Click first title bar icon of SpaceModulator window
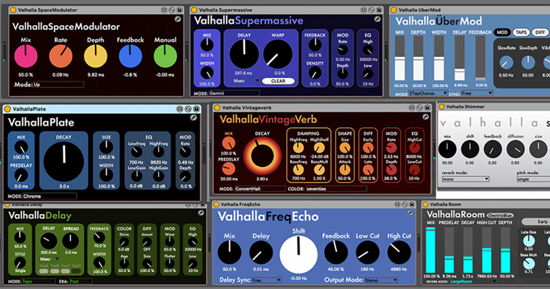The height and width of the screenshot is (289, 550). pos(164,10)
